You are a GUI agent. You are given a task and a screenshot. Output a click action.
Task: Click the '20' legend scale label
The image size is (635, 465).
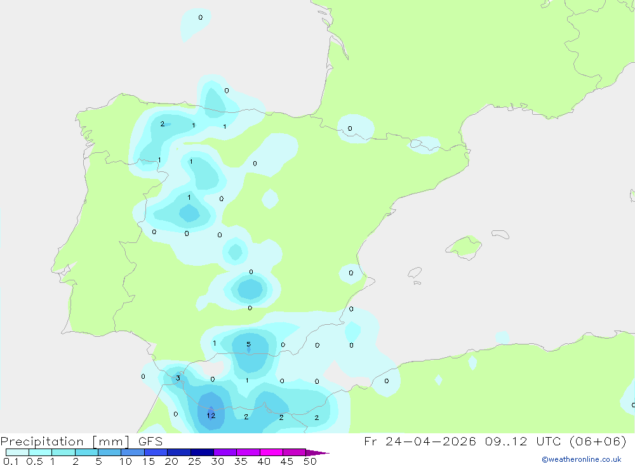pyautogui.click(x=171, y=461)
